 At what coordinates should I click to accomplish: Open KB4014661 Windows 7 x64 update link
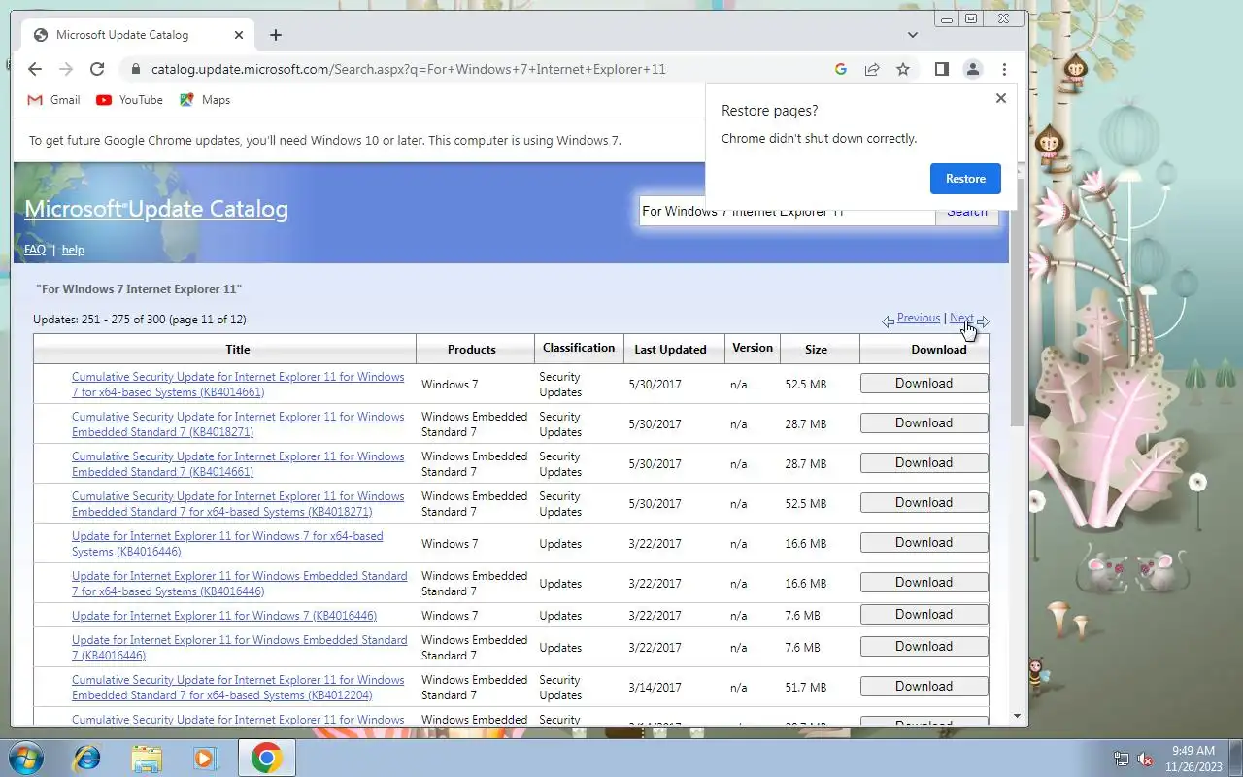click(x=238, y=385)
